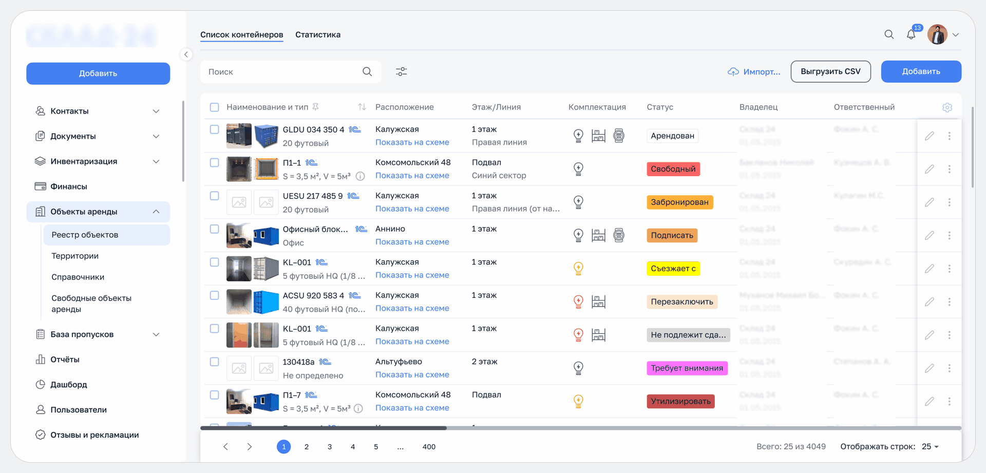Open Реестр объектов in the sidebar
This screenshot has width=986, height=473.
(85, 235)
